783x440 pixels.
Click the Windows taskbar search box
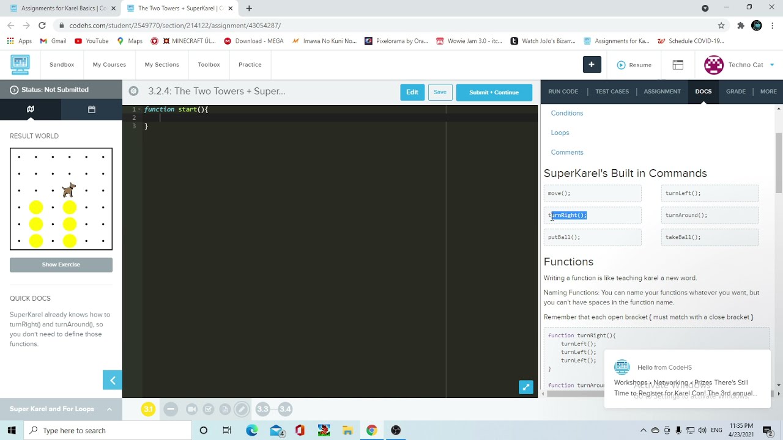(x=109, y=430)
